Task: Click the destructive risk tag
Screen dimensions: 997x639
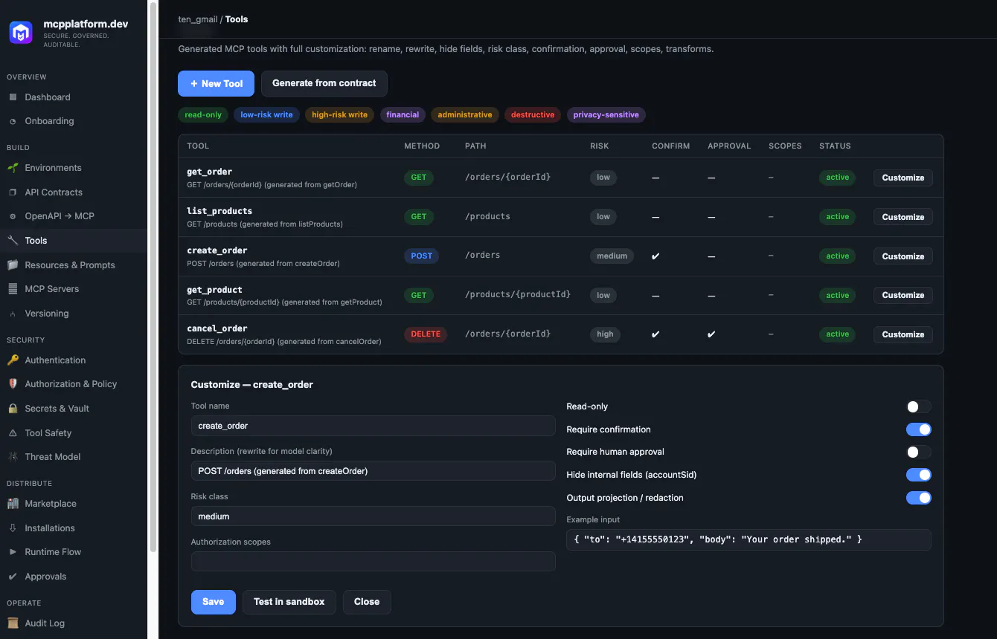Action: (x=533, y=115)
